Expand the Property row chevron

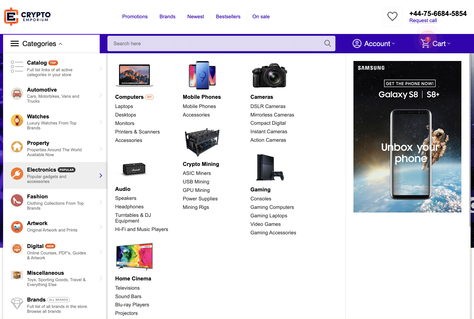click(101, 149)
